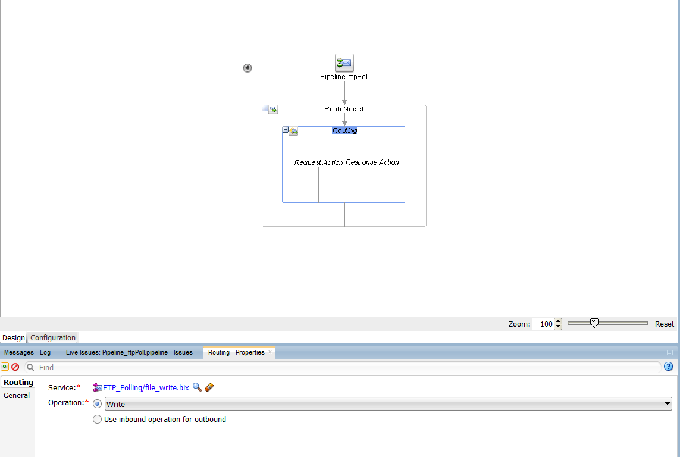680x457 pixels.
Task: Click the red cancel icon beside Find
Action: point(15,367)
